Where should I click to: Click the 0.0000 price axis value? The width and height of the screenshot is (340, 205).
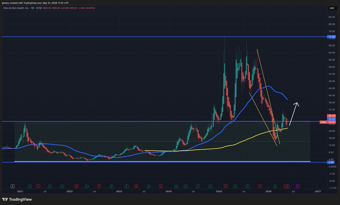click(x=332, y=167)
